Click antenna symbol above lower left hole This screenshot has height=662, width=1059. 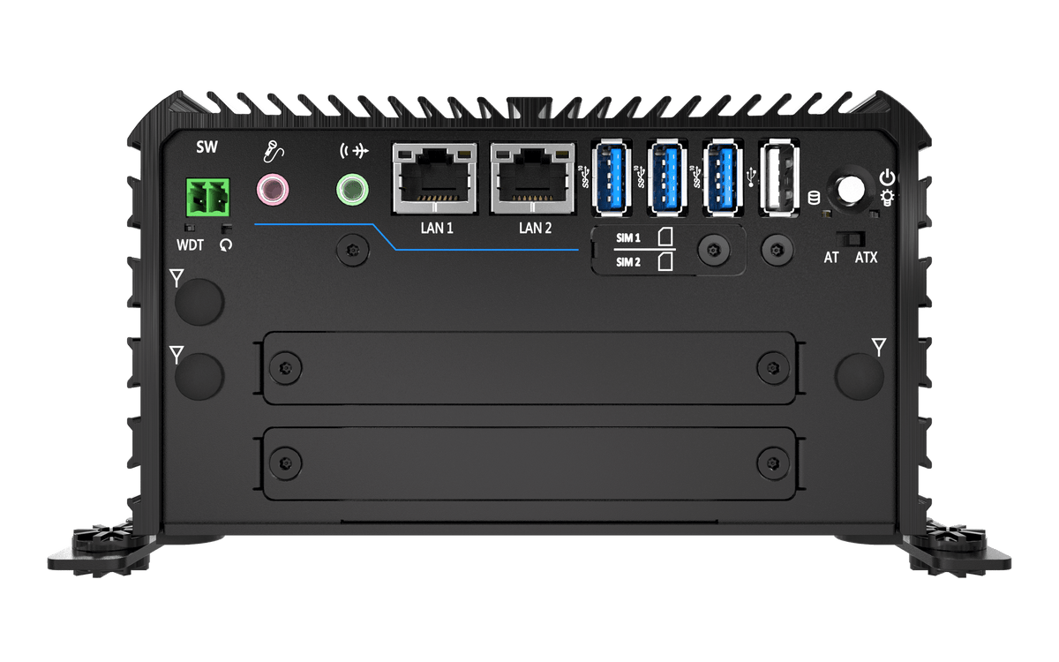tap(177, 355)
